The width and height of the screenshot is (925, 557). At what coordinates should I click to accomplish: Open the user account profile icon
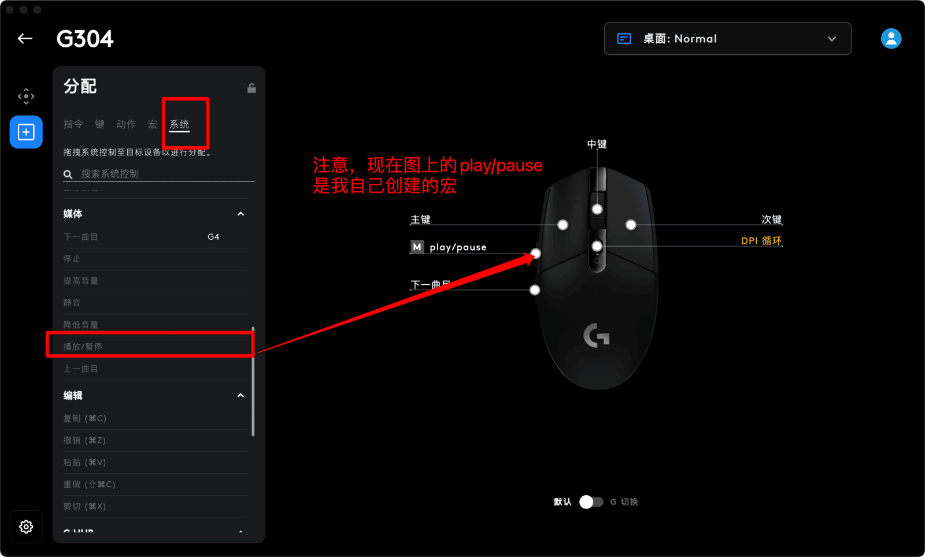click(x=891, y=39)
